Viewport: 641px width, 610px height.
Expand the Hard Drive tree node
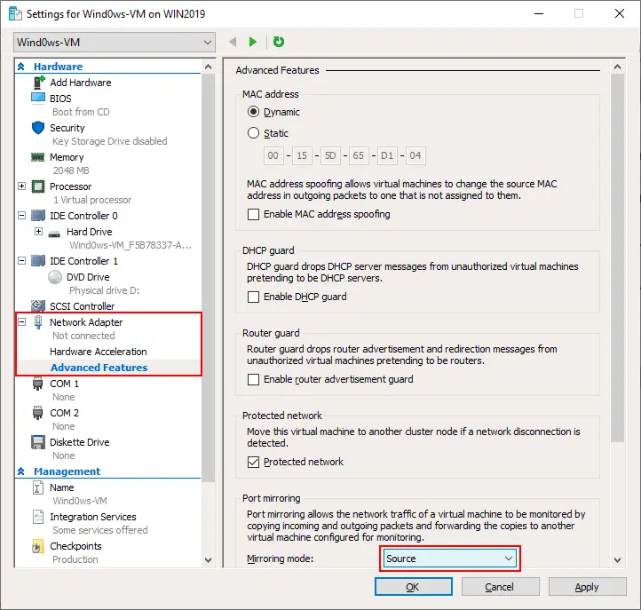pos(38,232)
